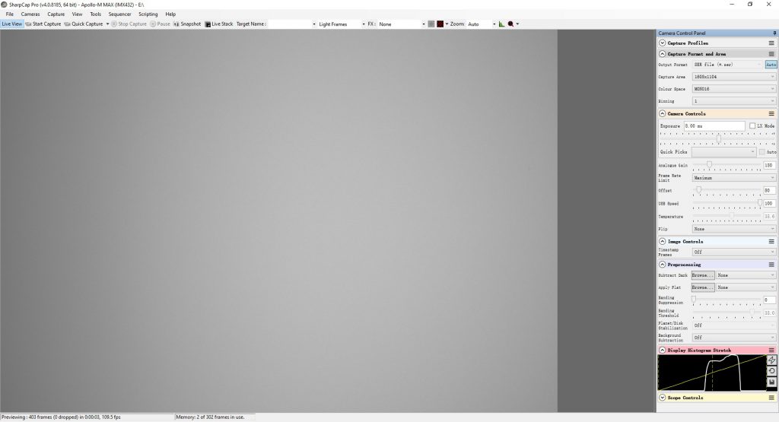Expand the Capture Profiles section
This screenshot has height=422, width=779.
coord(663,43)
